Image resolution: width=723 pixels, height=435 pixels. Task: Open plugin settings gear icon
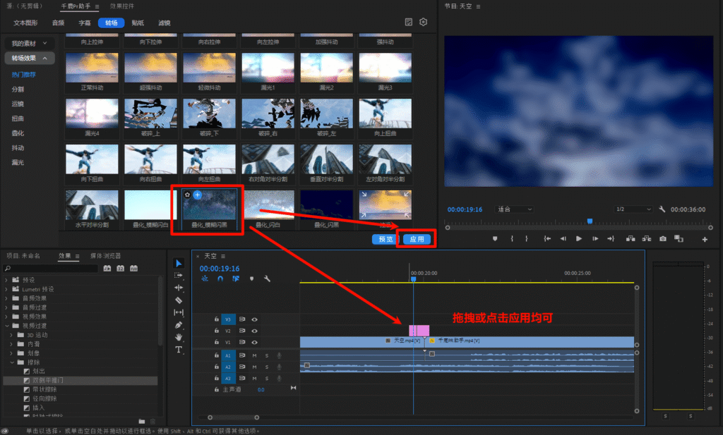[424, 23]
